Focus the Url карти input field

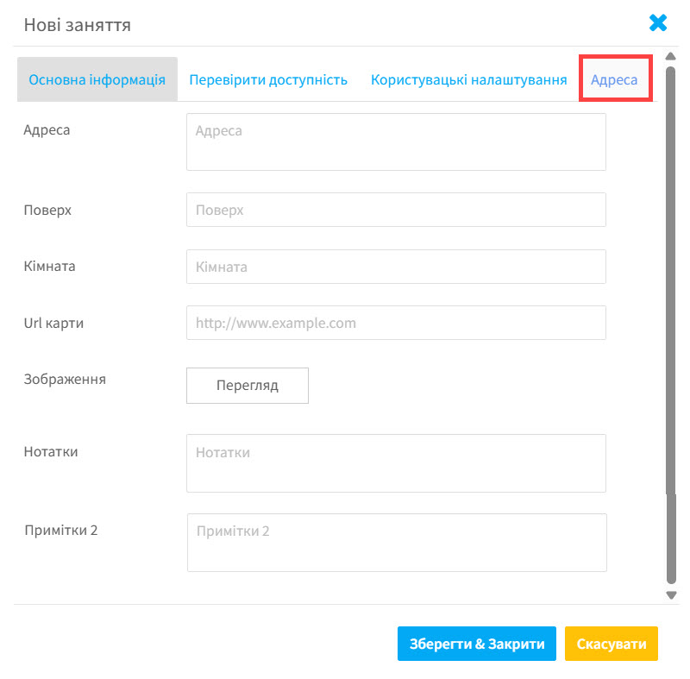396,323
